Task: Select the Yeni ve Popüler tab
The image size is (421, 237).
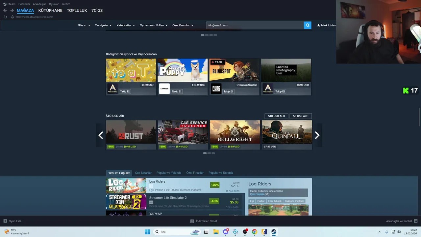Action: [x=119, y=173]
